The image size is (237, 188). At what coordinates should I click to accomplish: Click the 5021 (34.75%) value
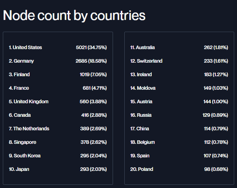pos(91,47)
